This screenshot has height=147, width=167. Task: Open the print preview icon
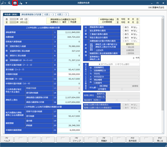(x=9, y=3)
